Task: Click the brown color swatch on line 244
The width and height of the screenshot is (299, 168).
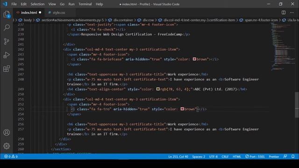Action: coord(194,59)
